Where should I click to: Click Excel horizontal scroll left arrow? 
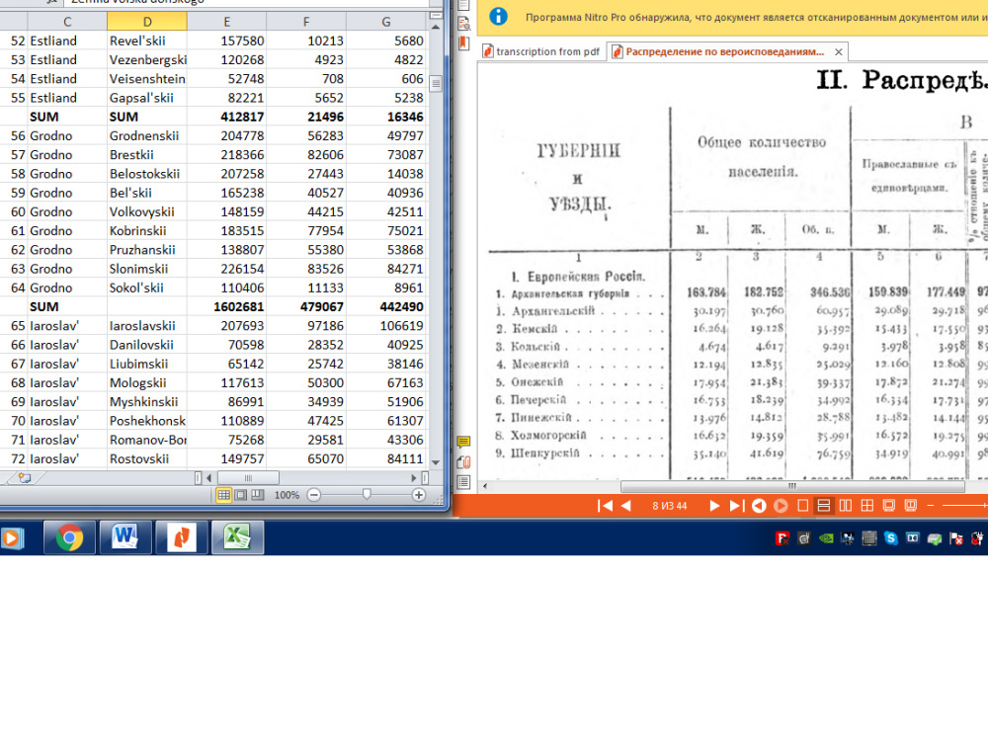208,478
